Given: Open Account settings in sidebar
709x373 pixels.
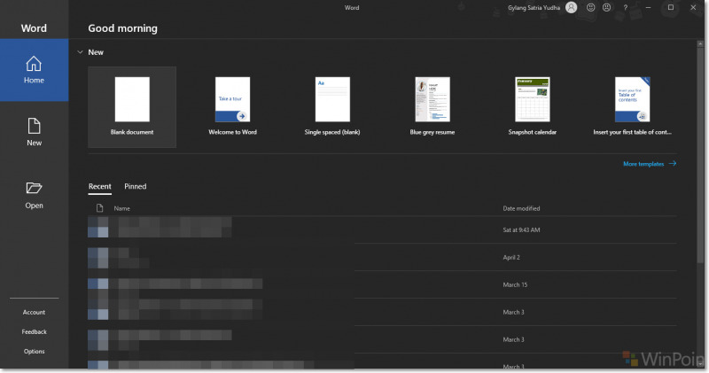Looking at the screenshot, I should 34,313.
